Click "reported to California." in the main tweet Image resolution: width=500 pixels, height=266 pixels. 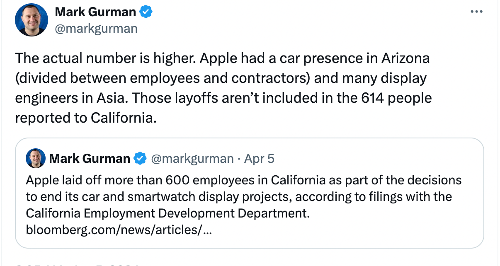(x=86, y=118)
